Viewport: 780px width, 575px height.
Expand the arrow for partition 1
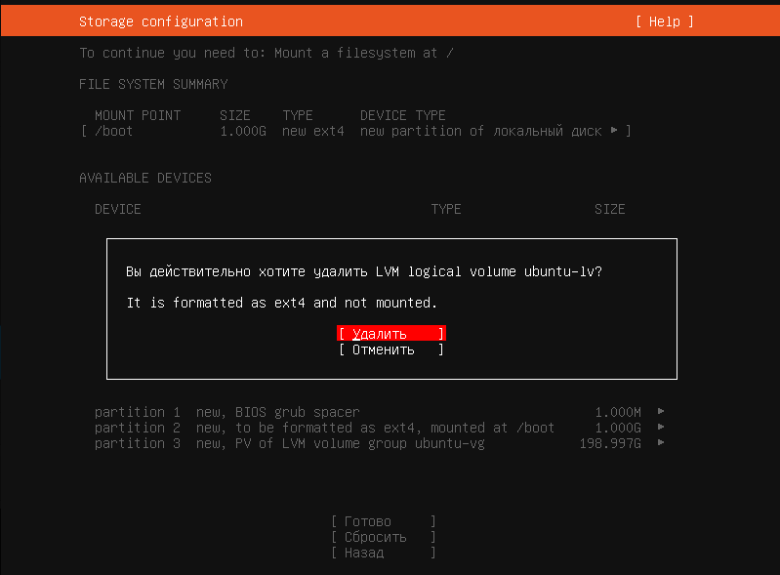point(661,411)
